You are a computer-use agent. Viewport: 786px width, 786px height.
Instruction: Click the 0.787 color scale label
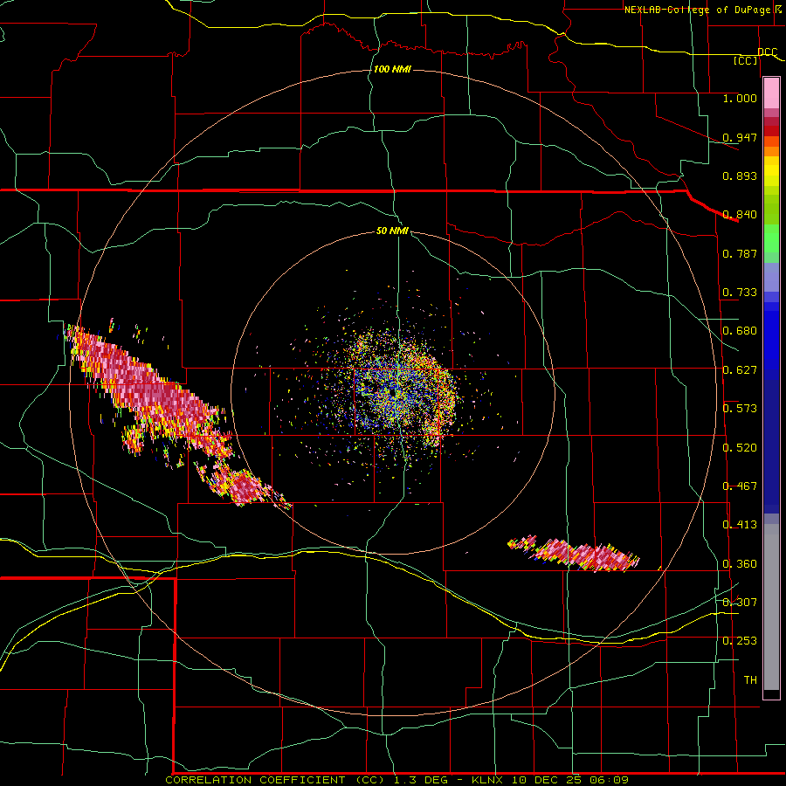pos(740,253)
